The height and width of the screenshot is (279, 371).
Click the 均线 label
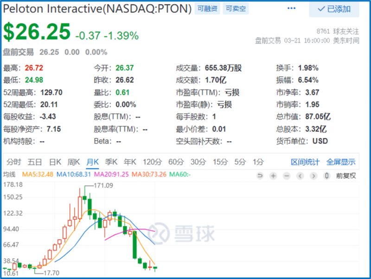pos(9,175)
